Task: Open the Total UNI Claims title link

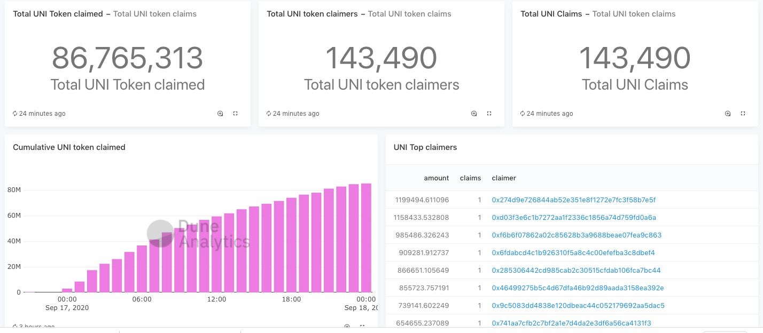Action: [551, 14]
